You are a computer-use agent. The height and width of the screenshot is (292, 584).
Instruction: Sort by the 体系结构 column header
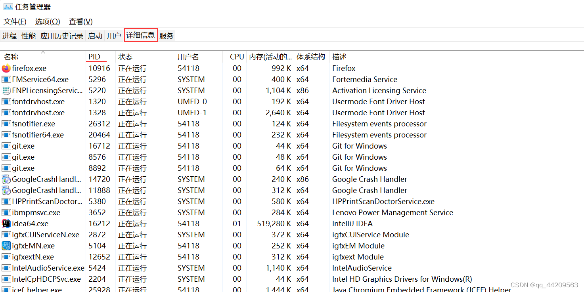(x=312, y=57)
